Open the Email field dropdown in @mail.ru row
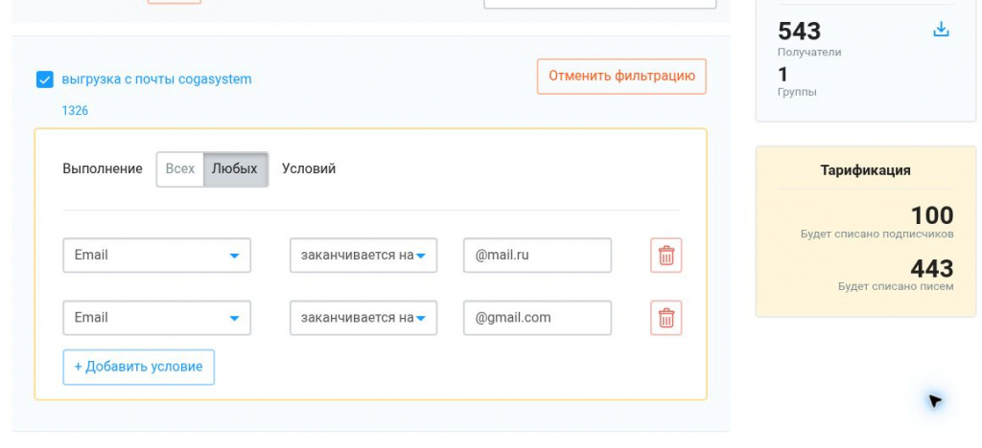 156,255
